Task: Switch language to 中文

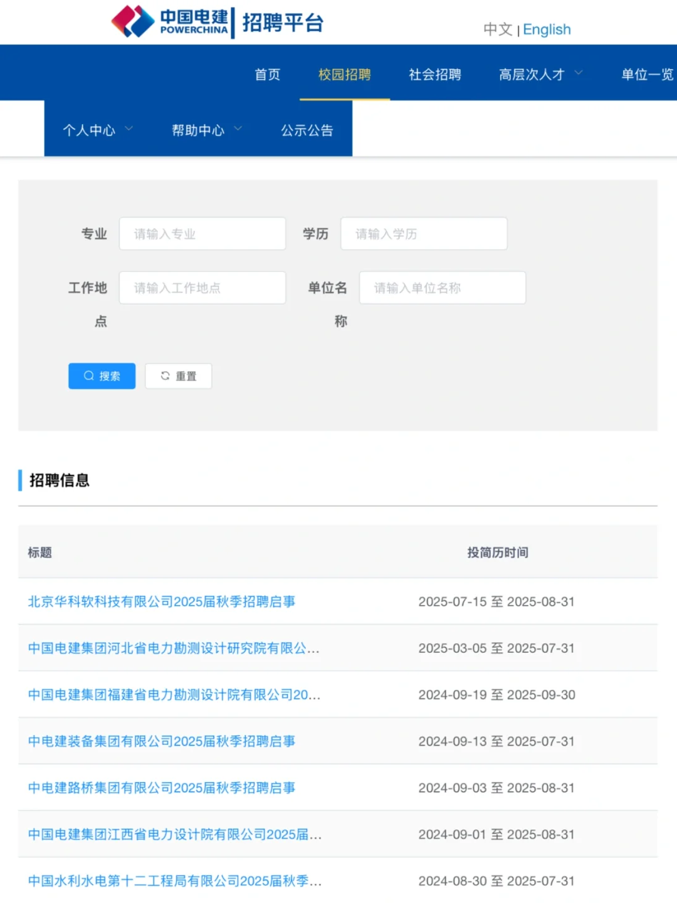Action: (498, 29)
